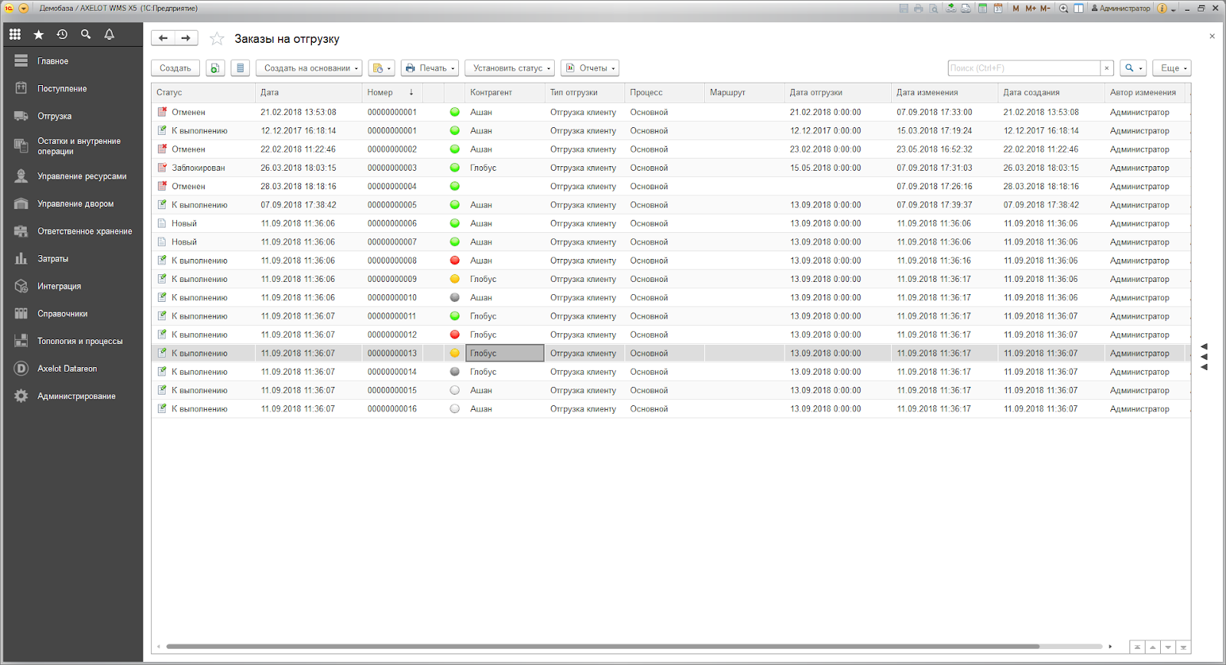This screenshot has width=1226, height=665.
Task: Jump to the first row button
Action: (x=1137, y=647)
